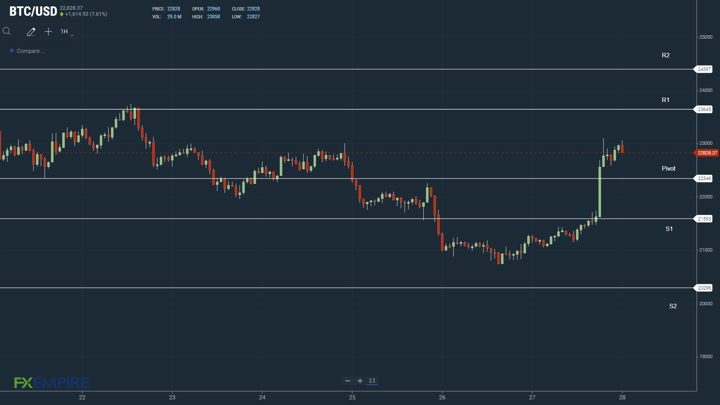Select the pencil drawing tool
The height and width of the screenshot is (405, 720).
tap(31, 32)
